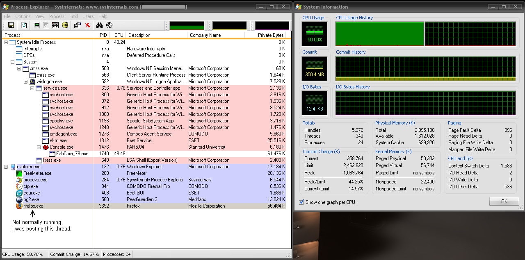Click the egui.exe Eset icon
The image size is (525, 260).
click(x=19, y=193)
